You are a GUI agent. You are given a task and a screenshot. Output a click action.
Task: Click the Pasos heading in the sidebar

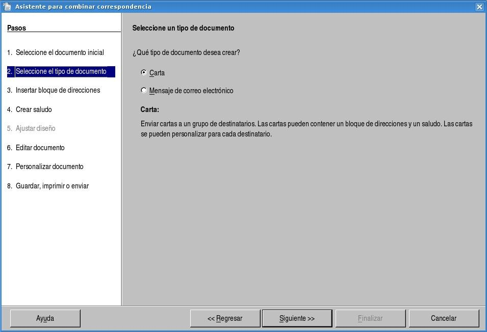(16, 28)
